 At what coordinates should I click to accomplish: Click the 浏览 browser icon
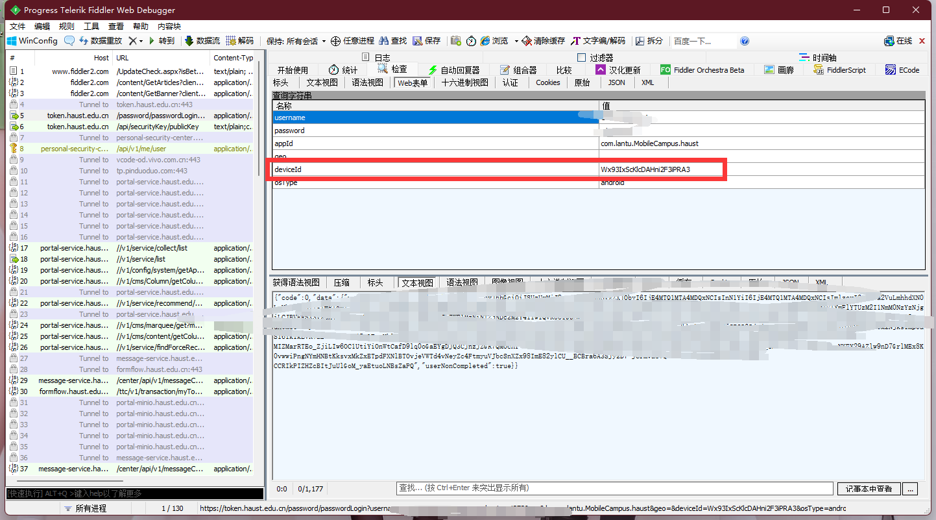485,41
